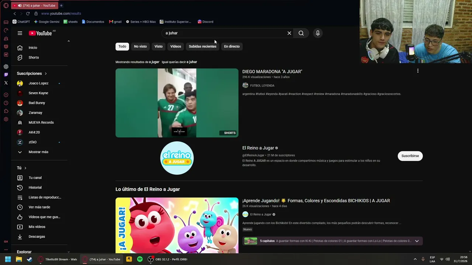Clear the search box with the X
This screenshot has width=472, height=265.
point(289,33)
